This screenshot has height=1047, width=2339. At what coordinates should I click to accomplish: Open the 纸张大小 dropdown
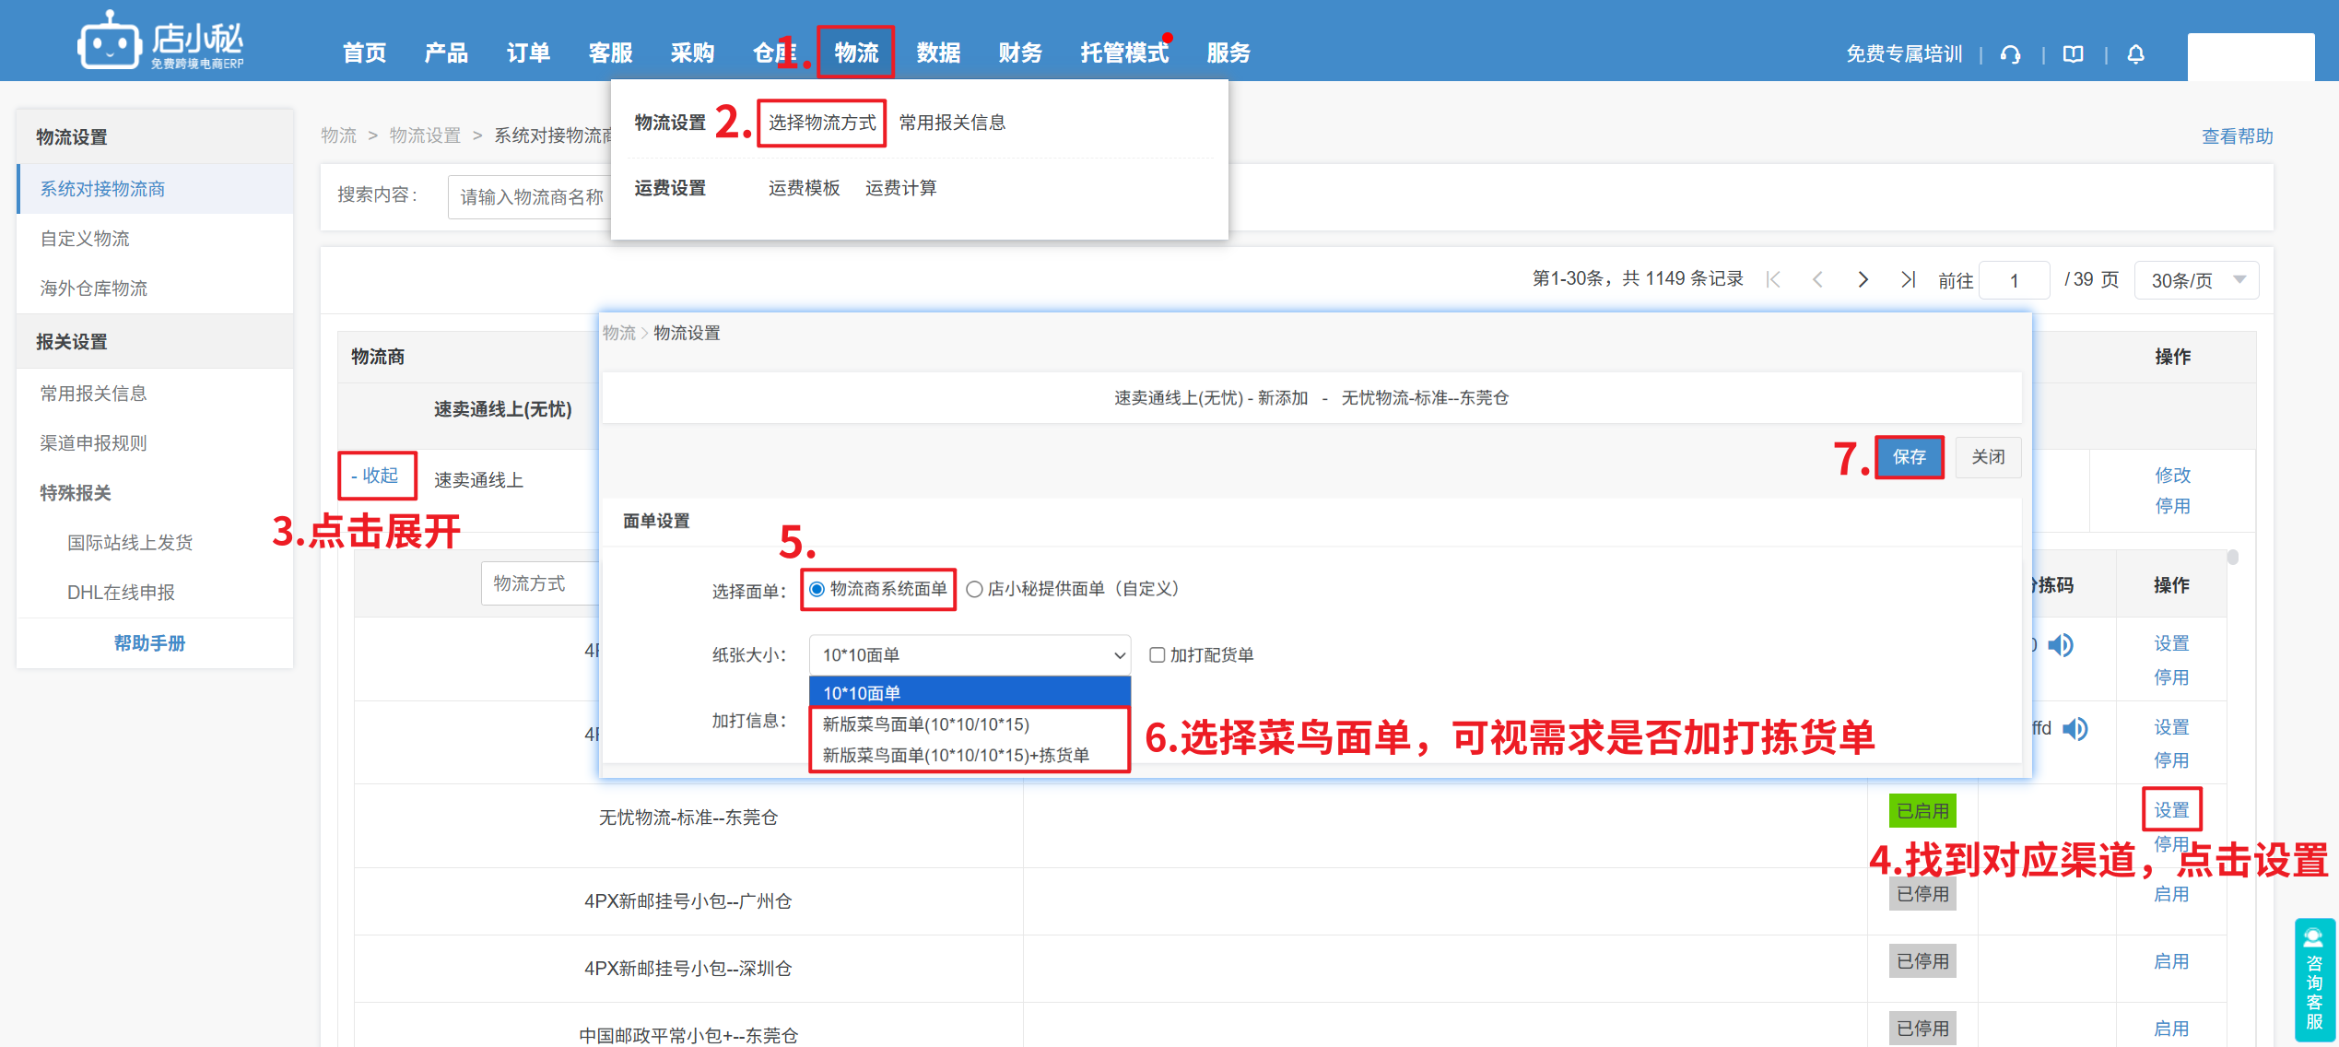click(x=970, y=654)
